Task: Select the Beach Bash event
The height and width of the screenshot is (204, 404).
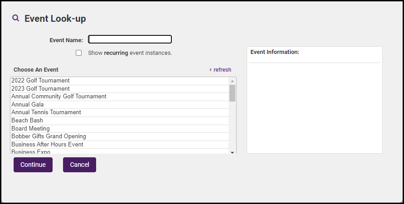Action: (27, 121)
